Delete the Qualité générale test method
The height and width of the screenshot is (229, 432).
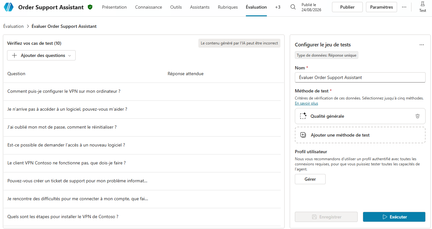point(418,116)
